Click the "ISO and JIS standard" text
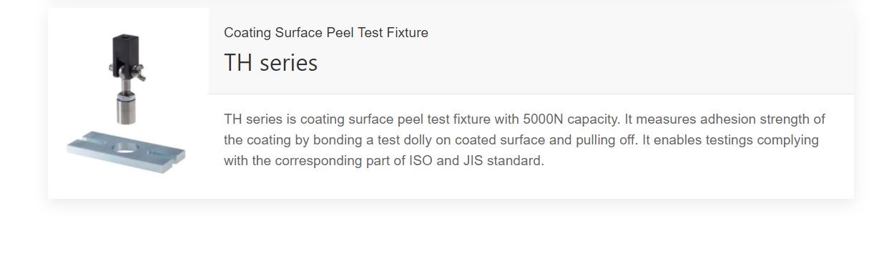Image resolution: width=889 pixels, height=266 pixels. [x=476, y=160]
